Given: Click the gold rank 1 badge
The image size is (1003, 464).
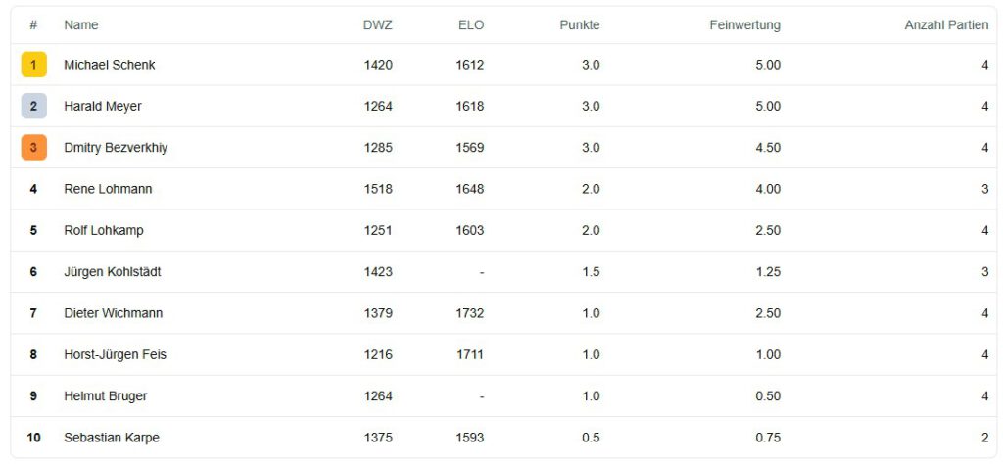Looking at the screenshot, I should point(33,65).
